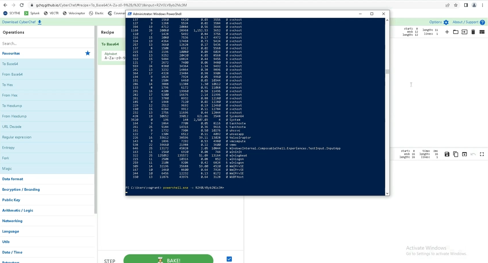This screenshot has width=488, height=263.
Task: Expand the Networking category
Action: coord(12,221)
